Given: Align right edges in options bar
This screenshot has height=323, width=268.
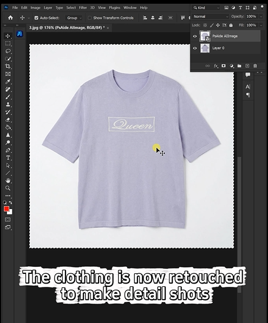Looking at the screenshot, I should click(160, 18).
